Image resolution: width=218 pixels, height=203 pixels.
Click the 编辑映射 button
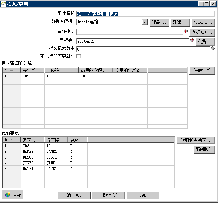click(204, 149)
